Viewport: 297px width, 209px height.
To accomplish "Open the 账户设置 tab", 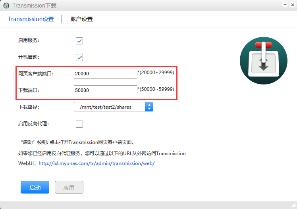I will (x=81, y=19).
